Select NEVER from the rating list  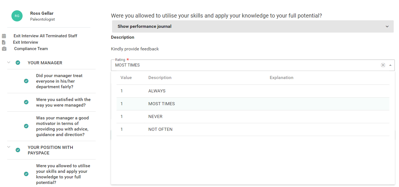155,117
